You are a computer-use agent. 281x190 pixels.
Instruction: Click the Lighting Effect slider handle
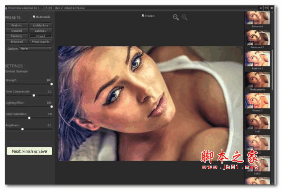tap(51, 106)
